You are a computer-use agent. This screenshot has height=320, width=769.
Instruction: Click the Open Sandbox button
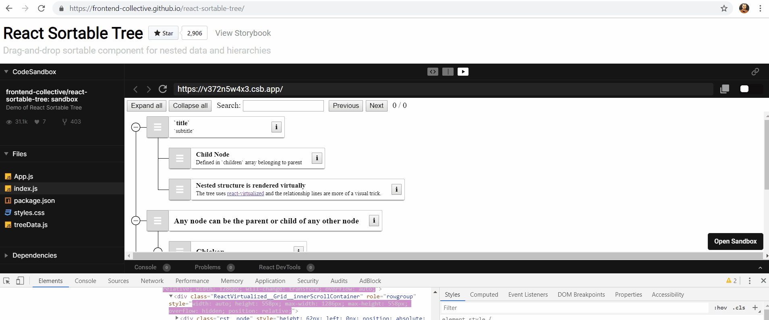[735, 241]
